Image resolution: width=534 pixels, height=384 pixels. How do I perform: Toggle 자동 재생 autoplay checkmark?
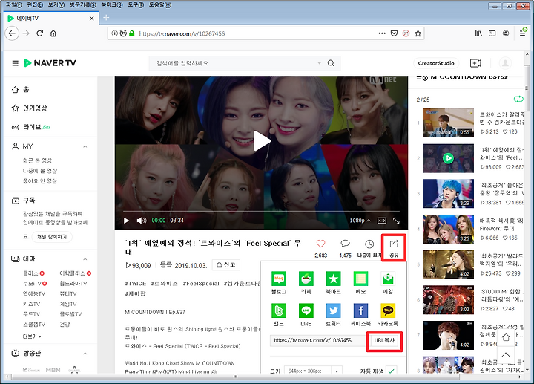pyautogui.click(x=392, y=371)
